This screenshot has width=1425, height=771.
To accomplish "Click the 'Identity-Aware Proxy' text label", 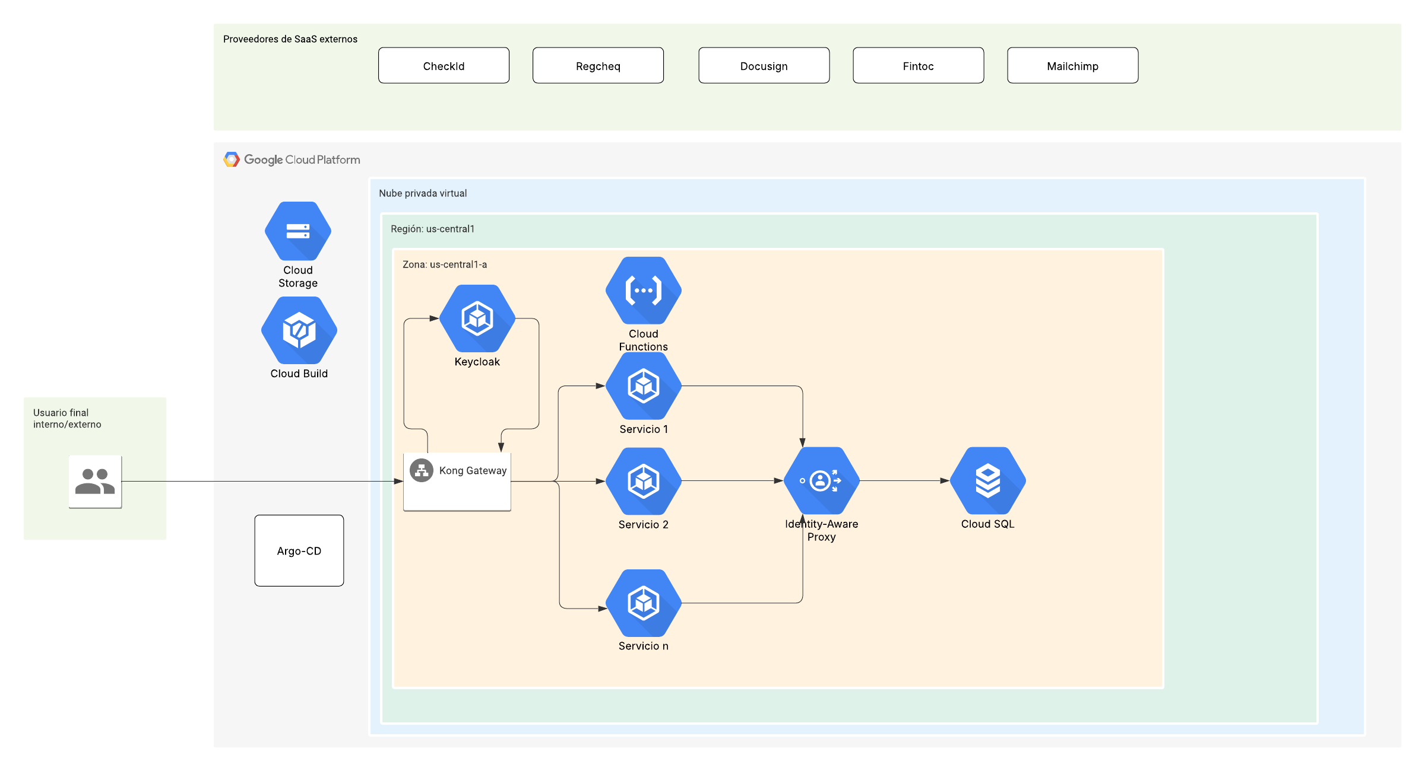I will coord(822,531).
